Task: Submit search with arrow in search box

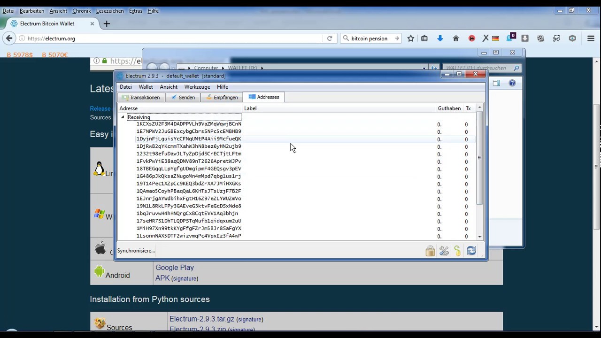Action: (x=397, y=38)
